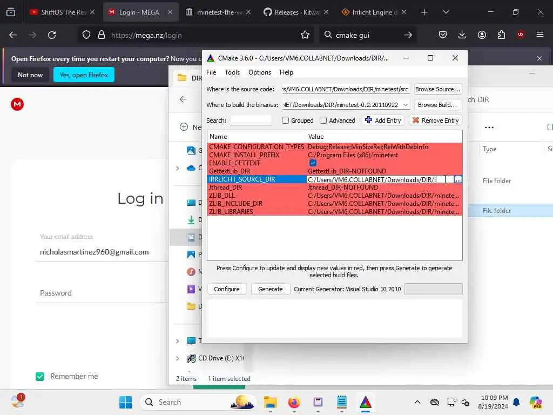Switch to the Irrlicht Engine tab
Viewport: 553px width, 415px height.
pyautogui.click(x=374, y=12)
